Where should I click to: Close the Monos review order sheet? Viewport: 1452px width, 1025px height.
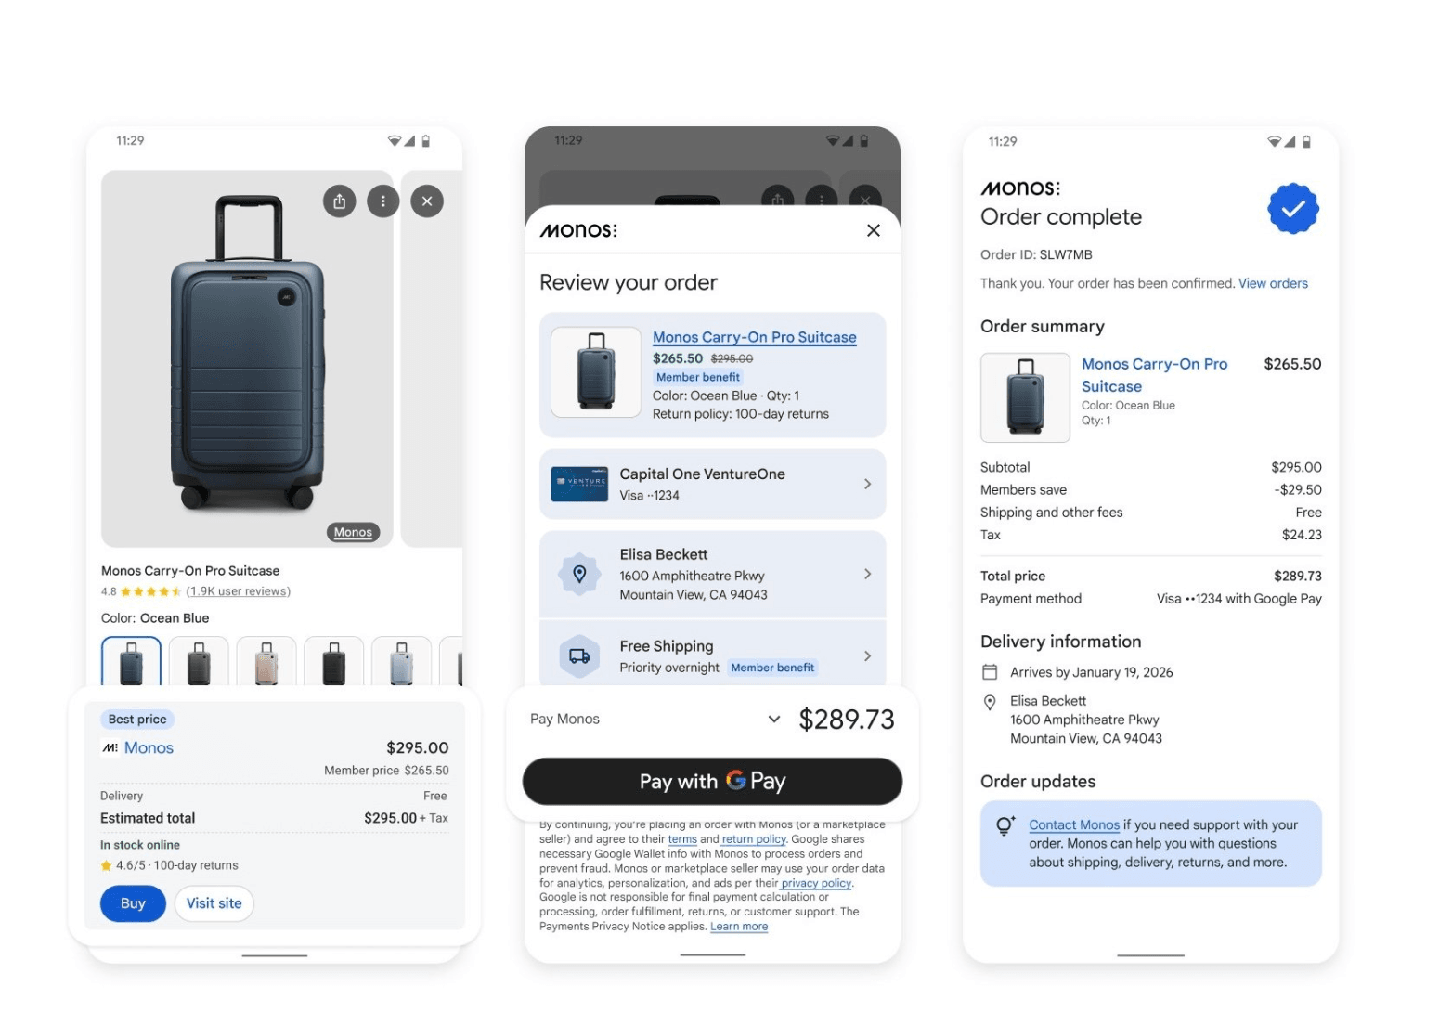click(x=874, y=230)
